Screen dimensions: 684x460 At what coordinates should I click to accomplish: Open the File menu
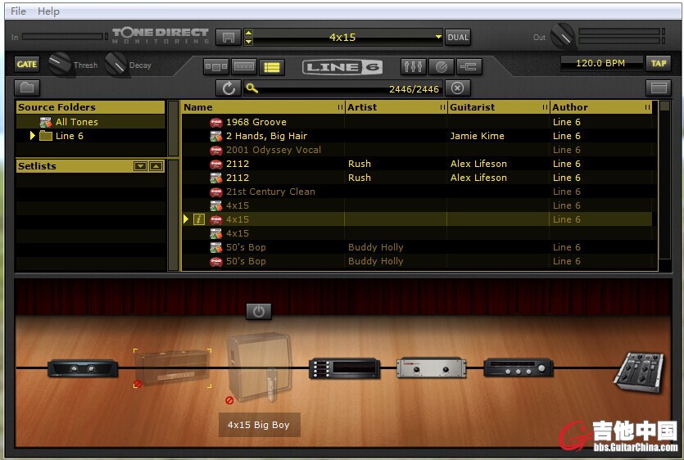point(18,11)
